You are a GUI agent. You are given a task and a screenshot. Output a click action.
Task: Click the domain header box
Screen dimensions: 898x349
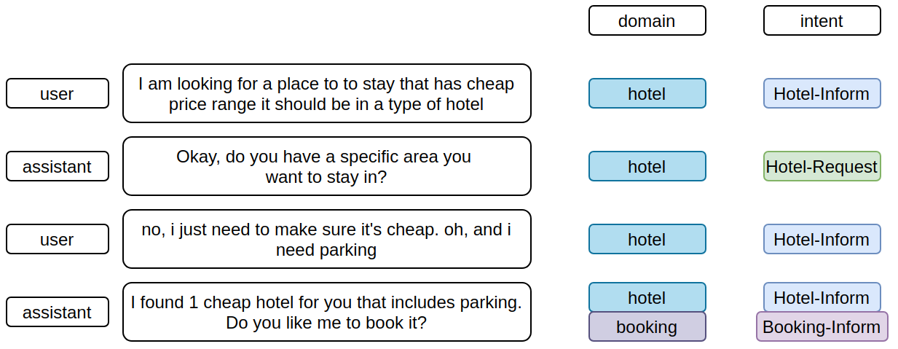tap(647, 20)
